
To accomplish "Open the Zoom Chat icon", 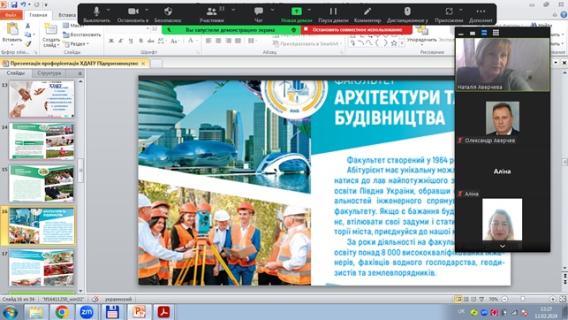I will tap(258, 14).
